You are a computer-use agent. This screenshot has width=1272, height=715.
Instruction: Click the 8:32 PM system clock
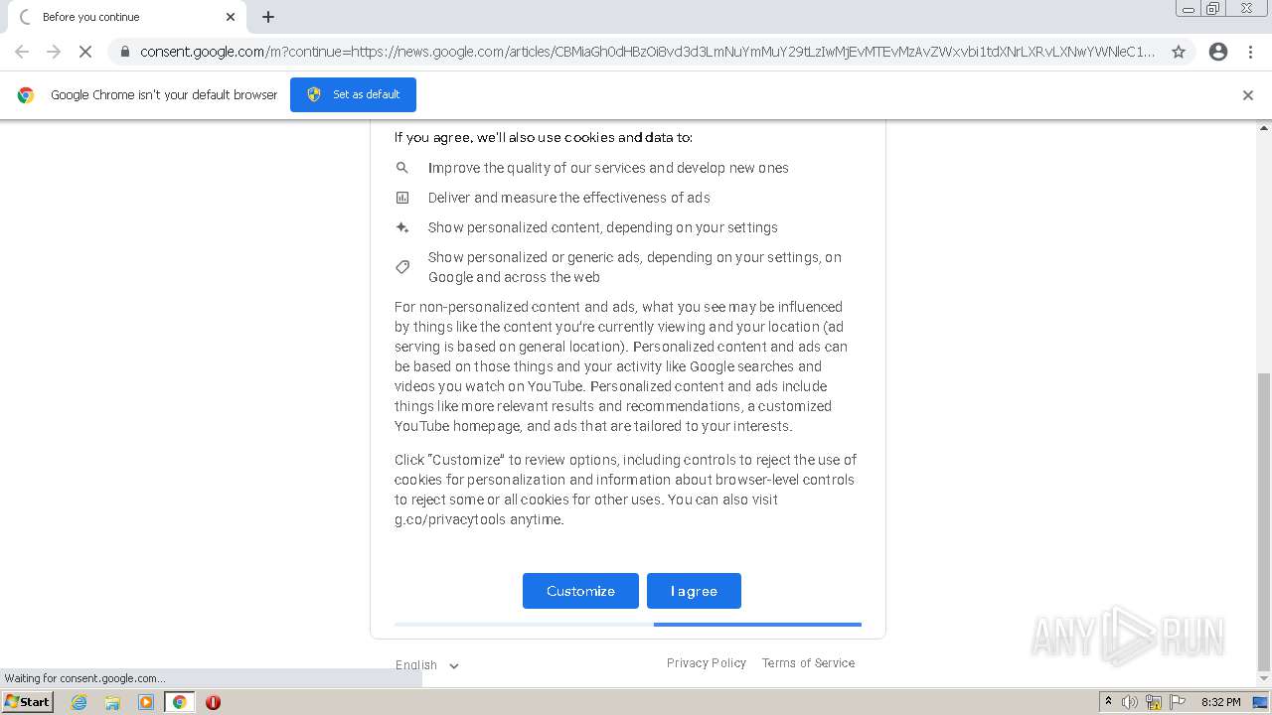click(x=1220, y=702)
